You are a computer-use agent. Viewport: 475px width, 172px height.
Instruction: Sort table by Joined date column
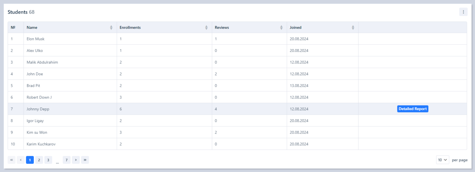click(x=353, y=28)
